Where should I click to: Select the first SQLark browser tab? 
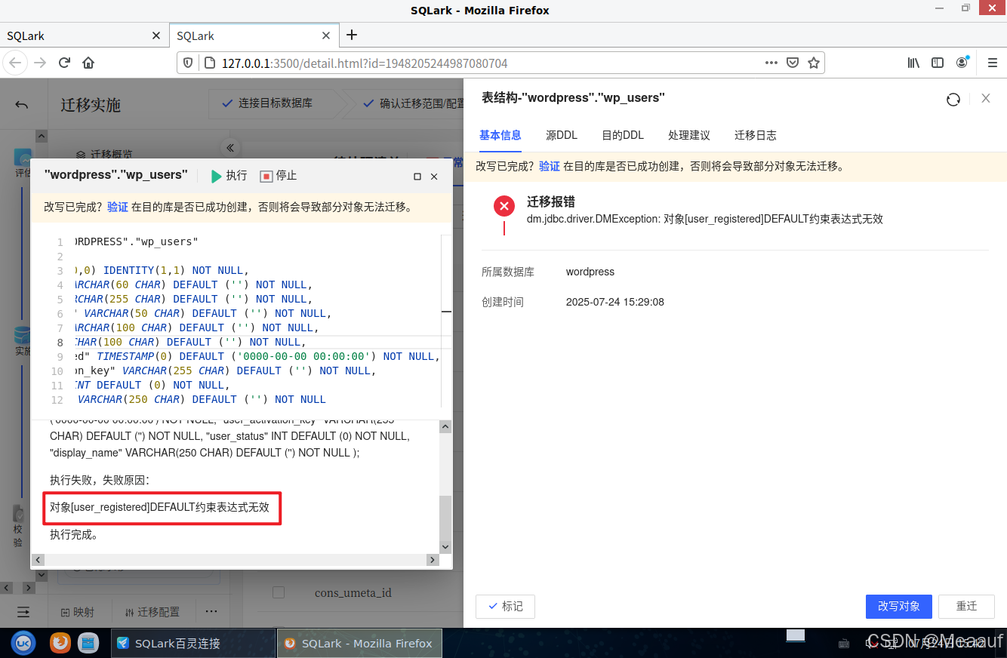(84, 35)
